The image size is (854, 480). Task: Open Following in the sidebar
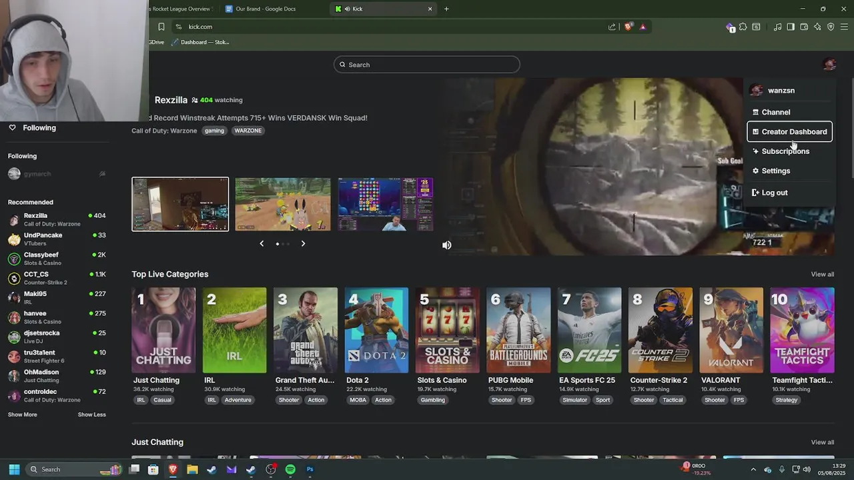click(39, 128)
